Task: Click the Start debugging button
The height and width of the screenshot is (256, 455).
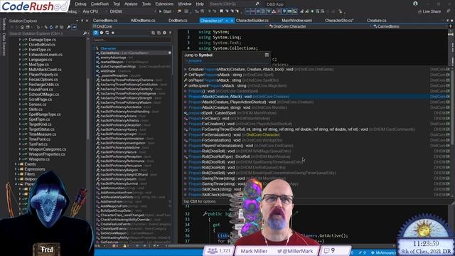Action: point(165,11)
